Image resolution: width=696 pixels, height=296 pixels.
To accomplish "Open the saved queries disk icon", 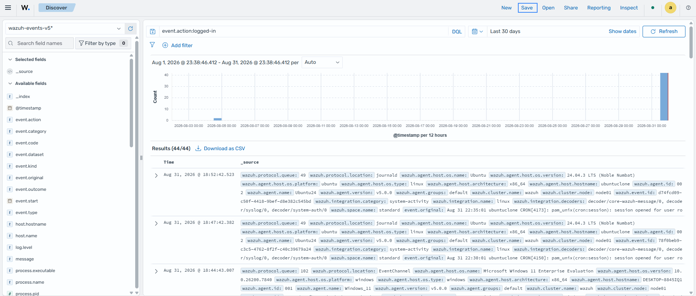I will 153,32.
